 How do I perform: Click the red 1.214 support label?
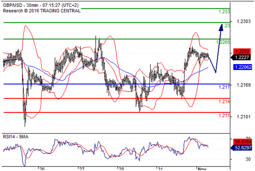[x=224, y=102]
